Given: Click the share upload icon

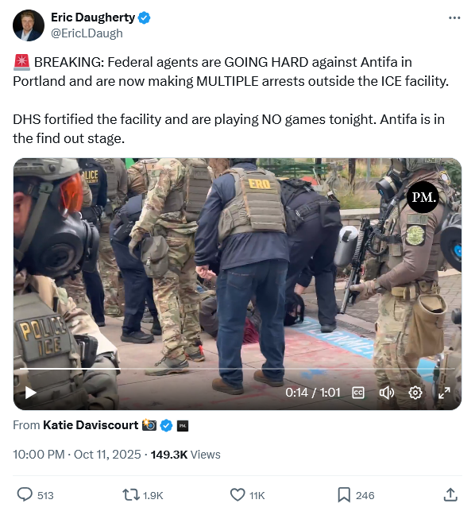Looking at the screenshot, I should 450,495.
